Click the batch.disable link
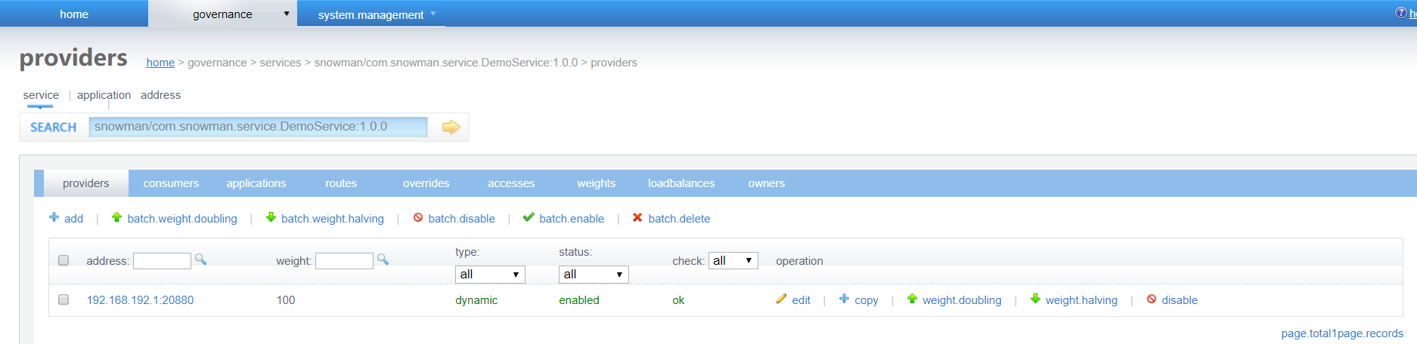 [x=462, y=219]
